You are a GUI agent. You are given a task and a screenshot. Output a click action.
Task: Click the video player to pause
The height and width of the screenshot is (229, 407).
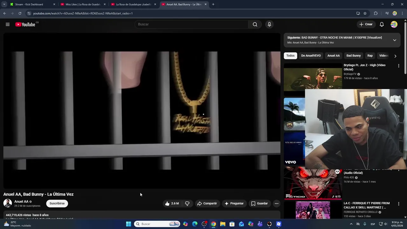pos(142,110)
